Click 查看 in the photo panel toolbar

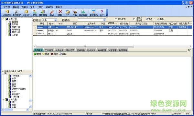pos(63,54)
